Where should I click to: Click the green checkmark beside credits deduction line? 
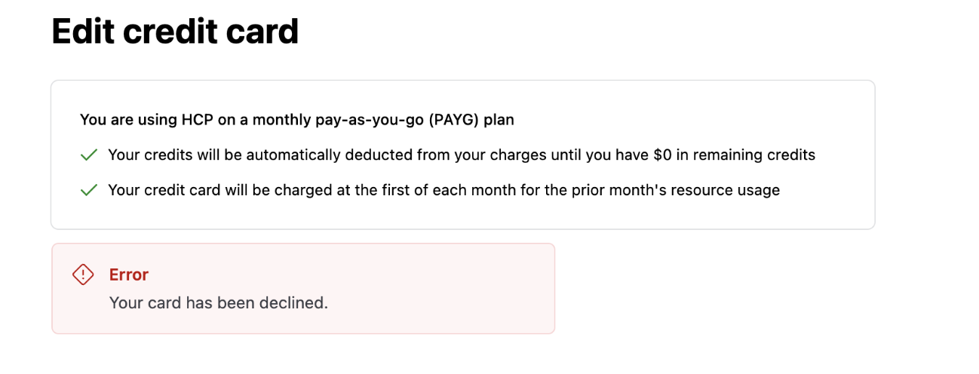point(89,155)
